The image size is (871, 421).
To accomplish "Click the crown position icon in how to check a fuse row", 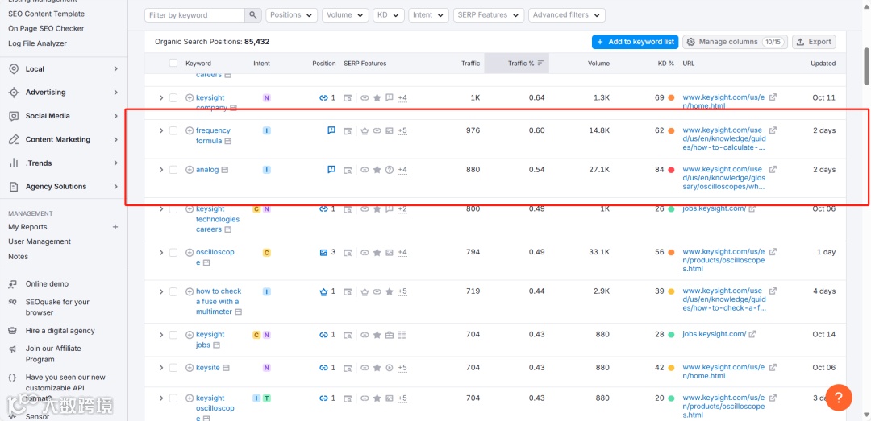I will [x=324, y=291].
